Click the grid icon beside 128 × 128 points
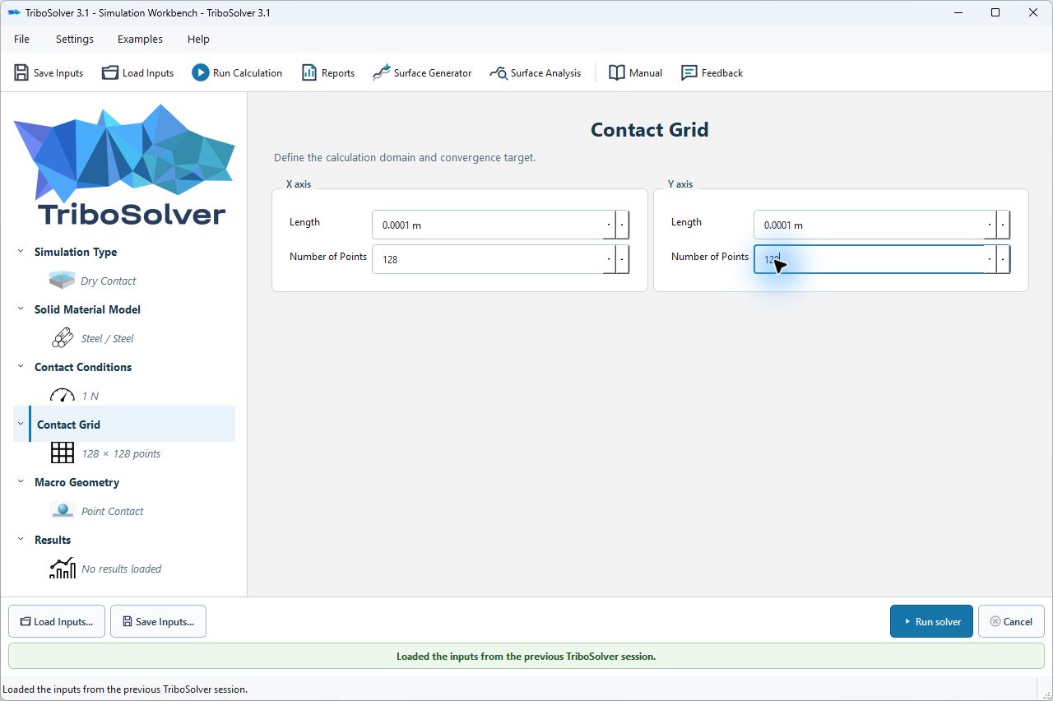Screen dimensions: 1053x701 [x=62, y=453]
